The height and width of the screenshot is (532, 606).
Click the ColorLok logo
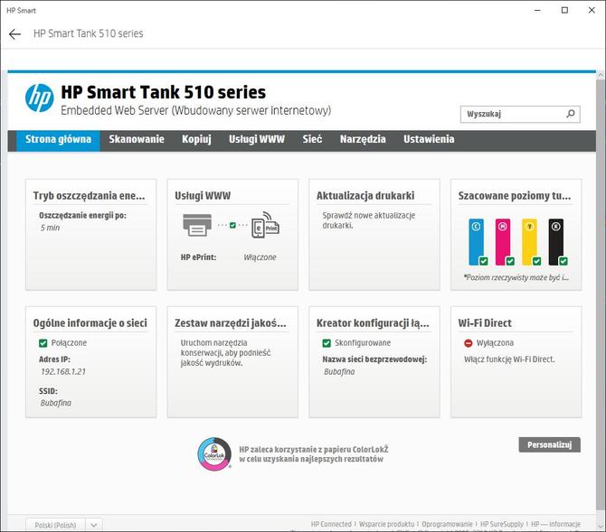214,454
